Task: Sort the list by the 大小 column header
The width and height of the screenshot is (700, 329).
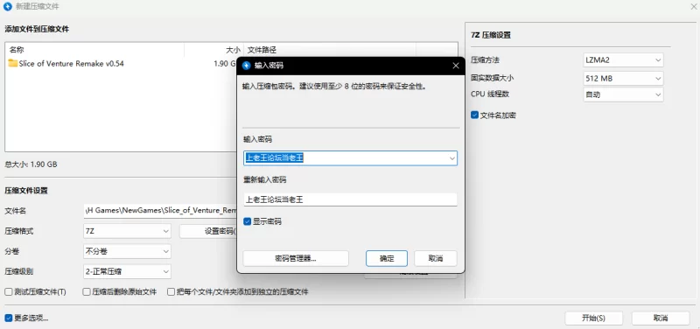Action: tap(213, 50)
